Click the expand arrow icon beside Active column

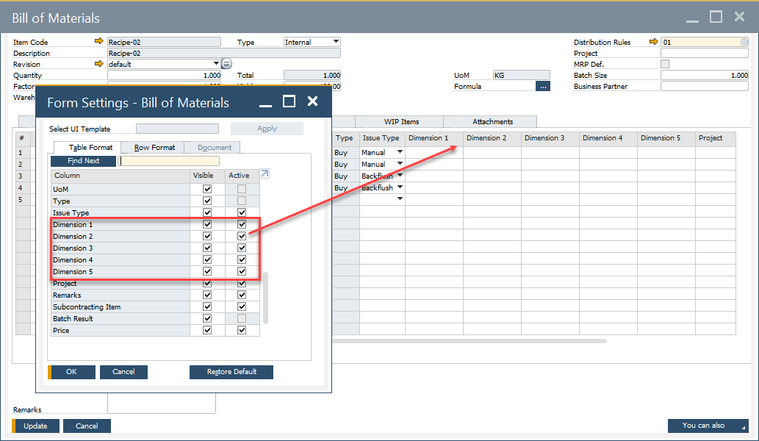[x=265, y=174]
